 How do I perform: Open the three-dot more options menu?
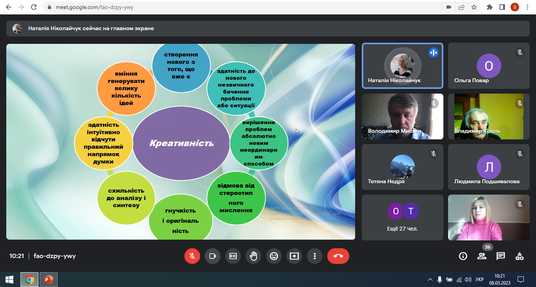[x=315, y=256]
